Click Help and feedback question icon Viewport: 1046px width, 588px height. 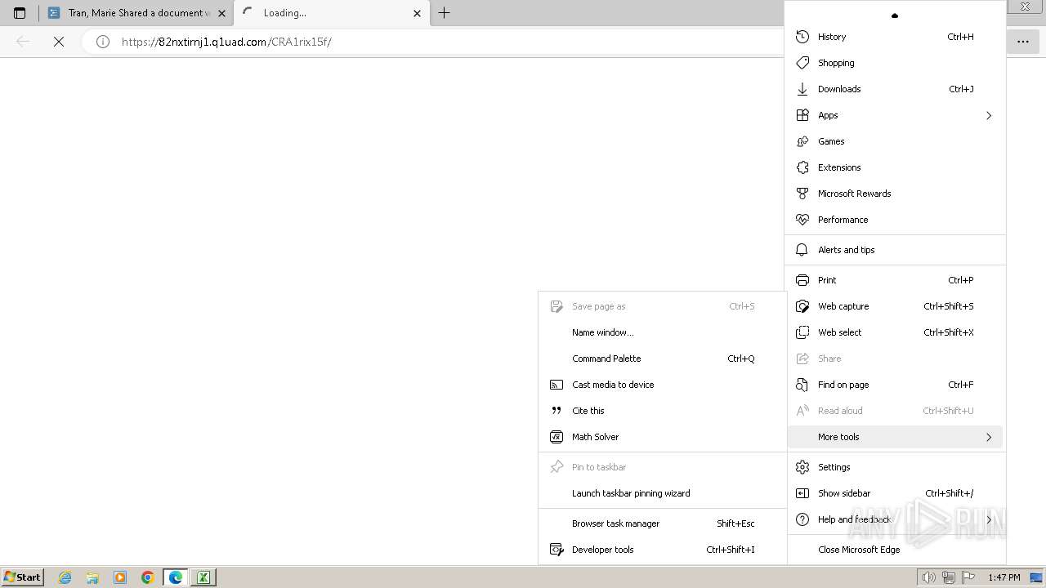coord(802,519)
